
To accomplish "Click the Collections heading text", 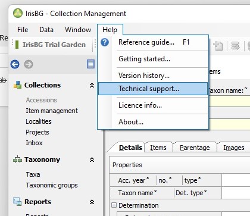I will click(x=42, y=85).
